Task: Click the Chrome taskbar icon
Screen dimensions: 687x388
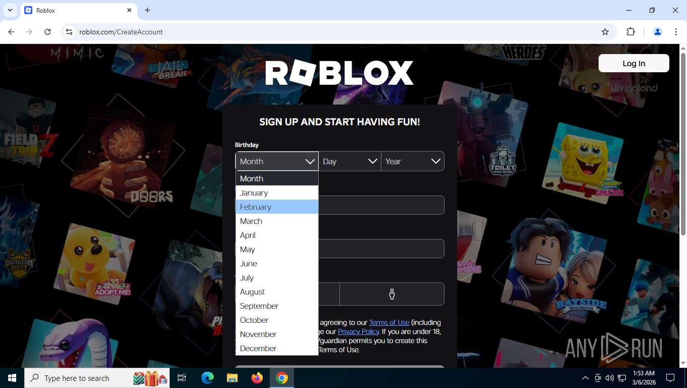Action: pos(282,378)
